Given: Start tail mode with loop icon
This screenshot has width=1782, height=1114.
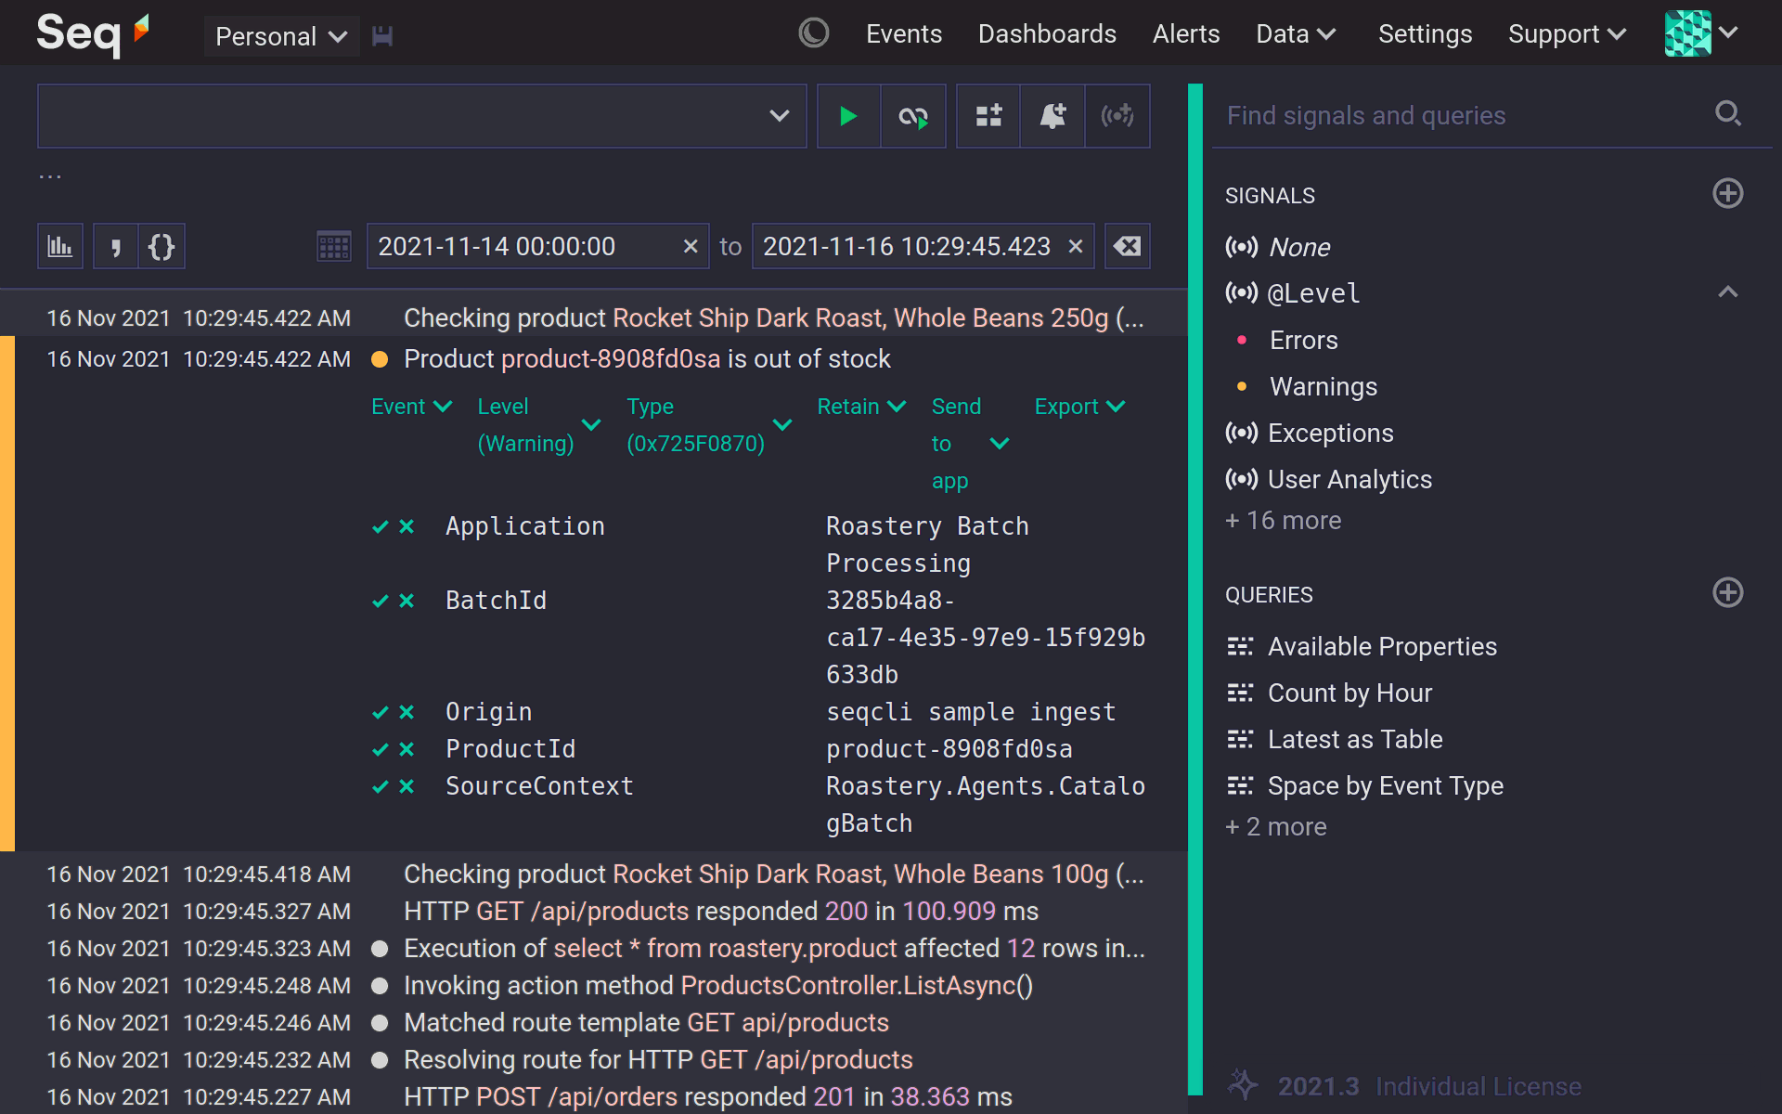Looking at the screenshot, I should (913, 116).
